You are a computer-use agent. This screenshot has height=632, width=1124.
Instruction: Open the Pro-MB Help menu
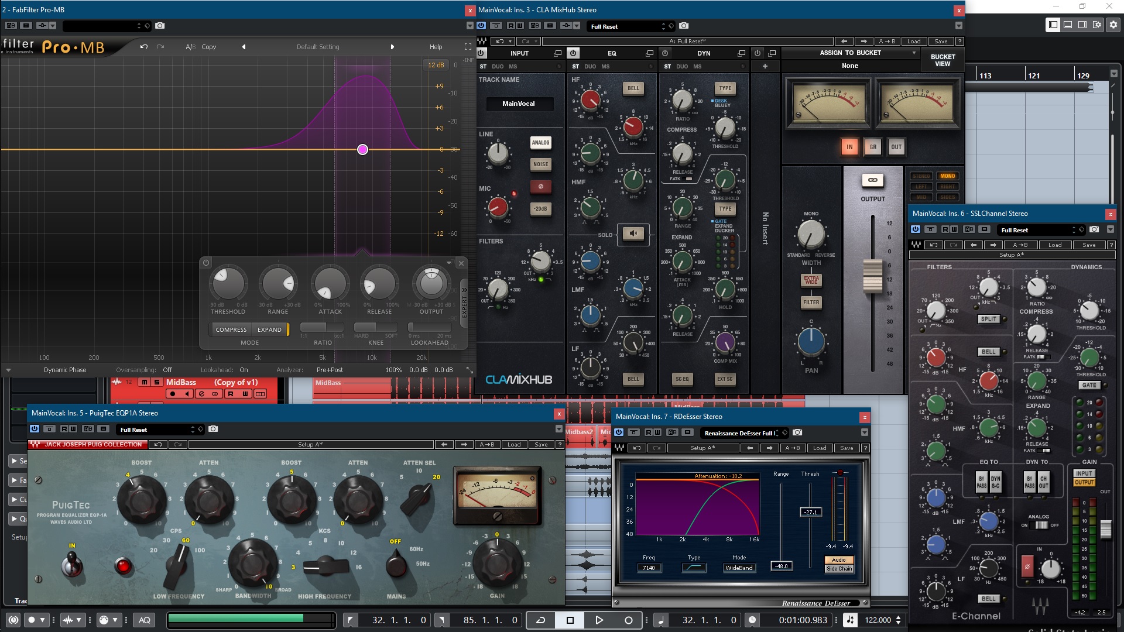[436, 47]
